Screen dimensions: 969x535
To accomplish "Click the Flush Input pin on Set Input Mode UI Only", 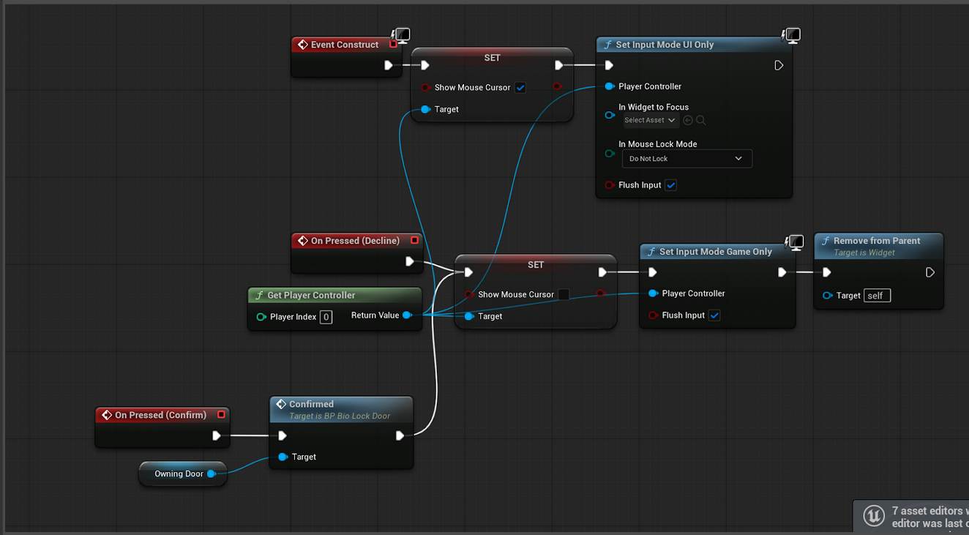I will (x=610, y=185).
